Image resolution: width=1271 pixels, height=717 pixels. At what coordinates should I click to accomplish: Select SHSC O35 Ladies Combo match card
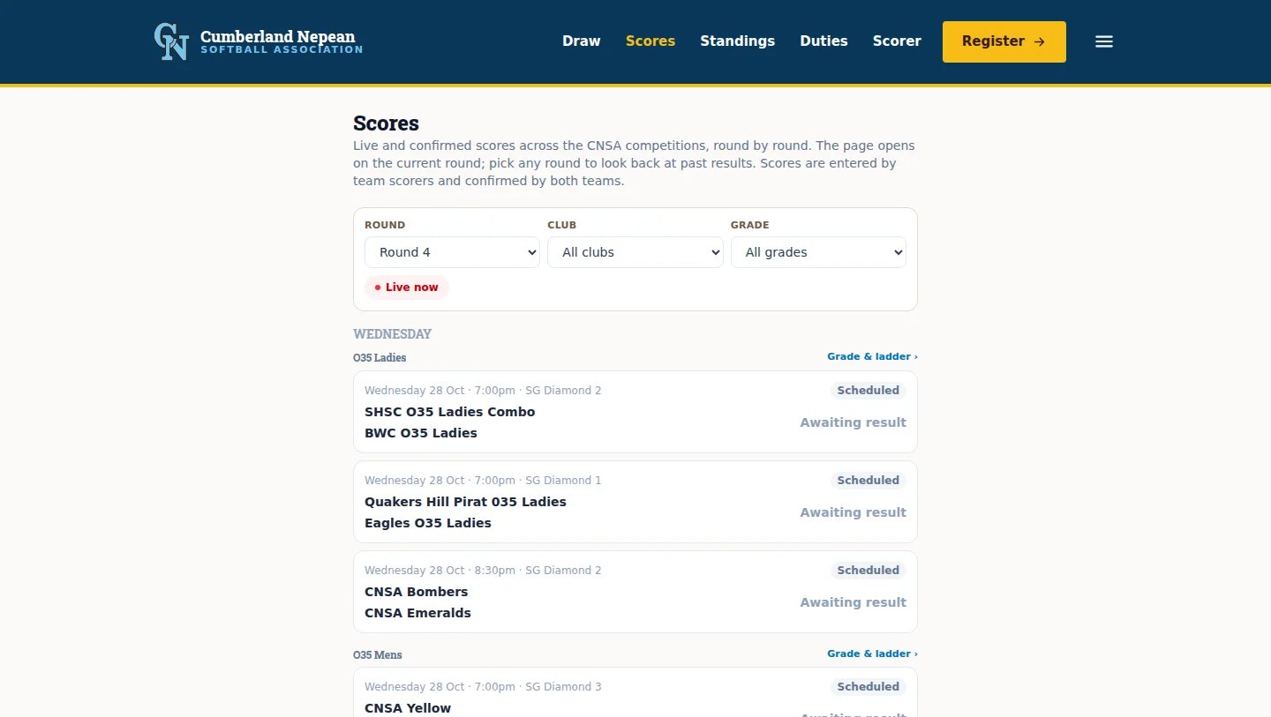[x=635, y=412]
